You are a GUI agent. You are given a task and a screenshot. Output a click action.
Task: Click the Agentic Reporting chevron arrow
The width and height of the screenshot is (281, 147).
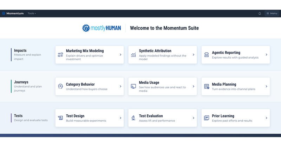(x=266, y=55)
